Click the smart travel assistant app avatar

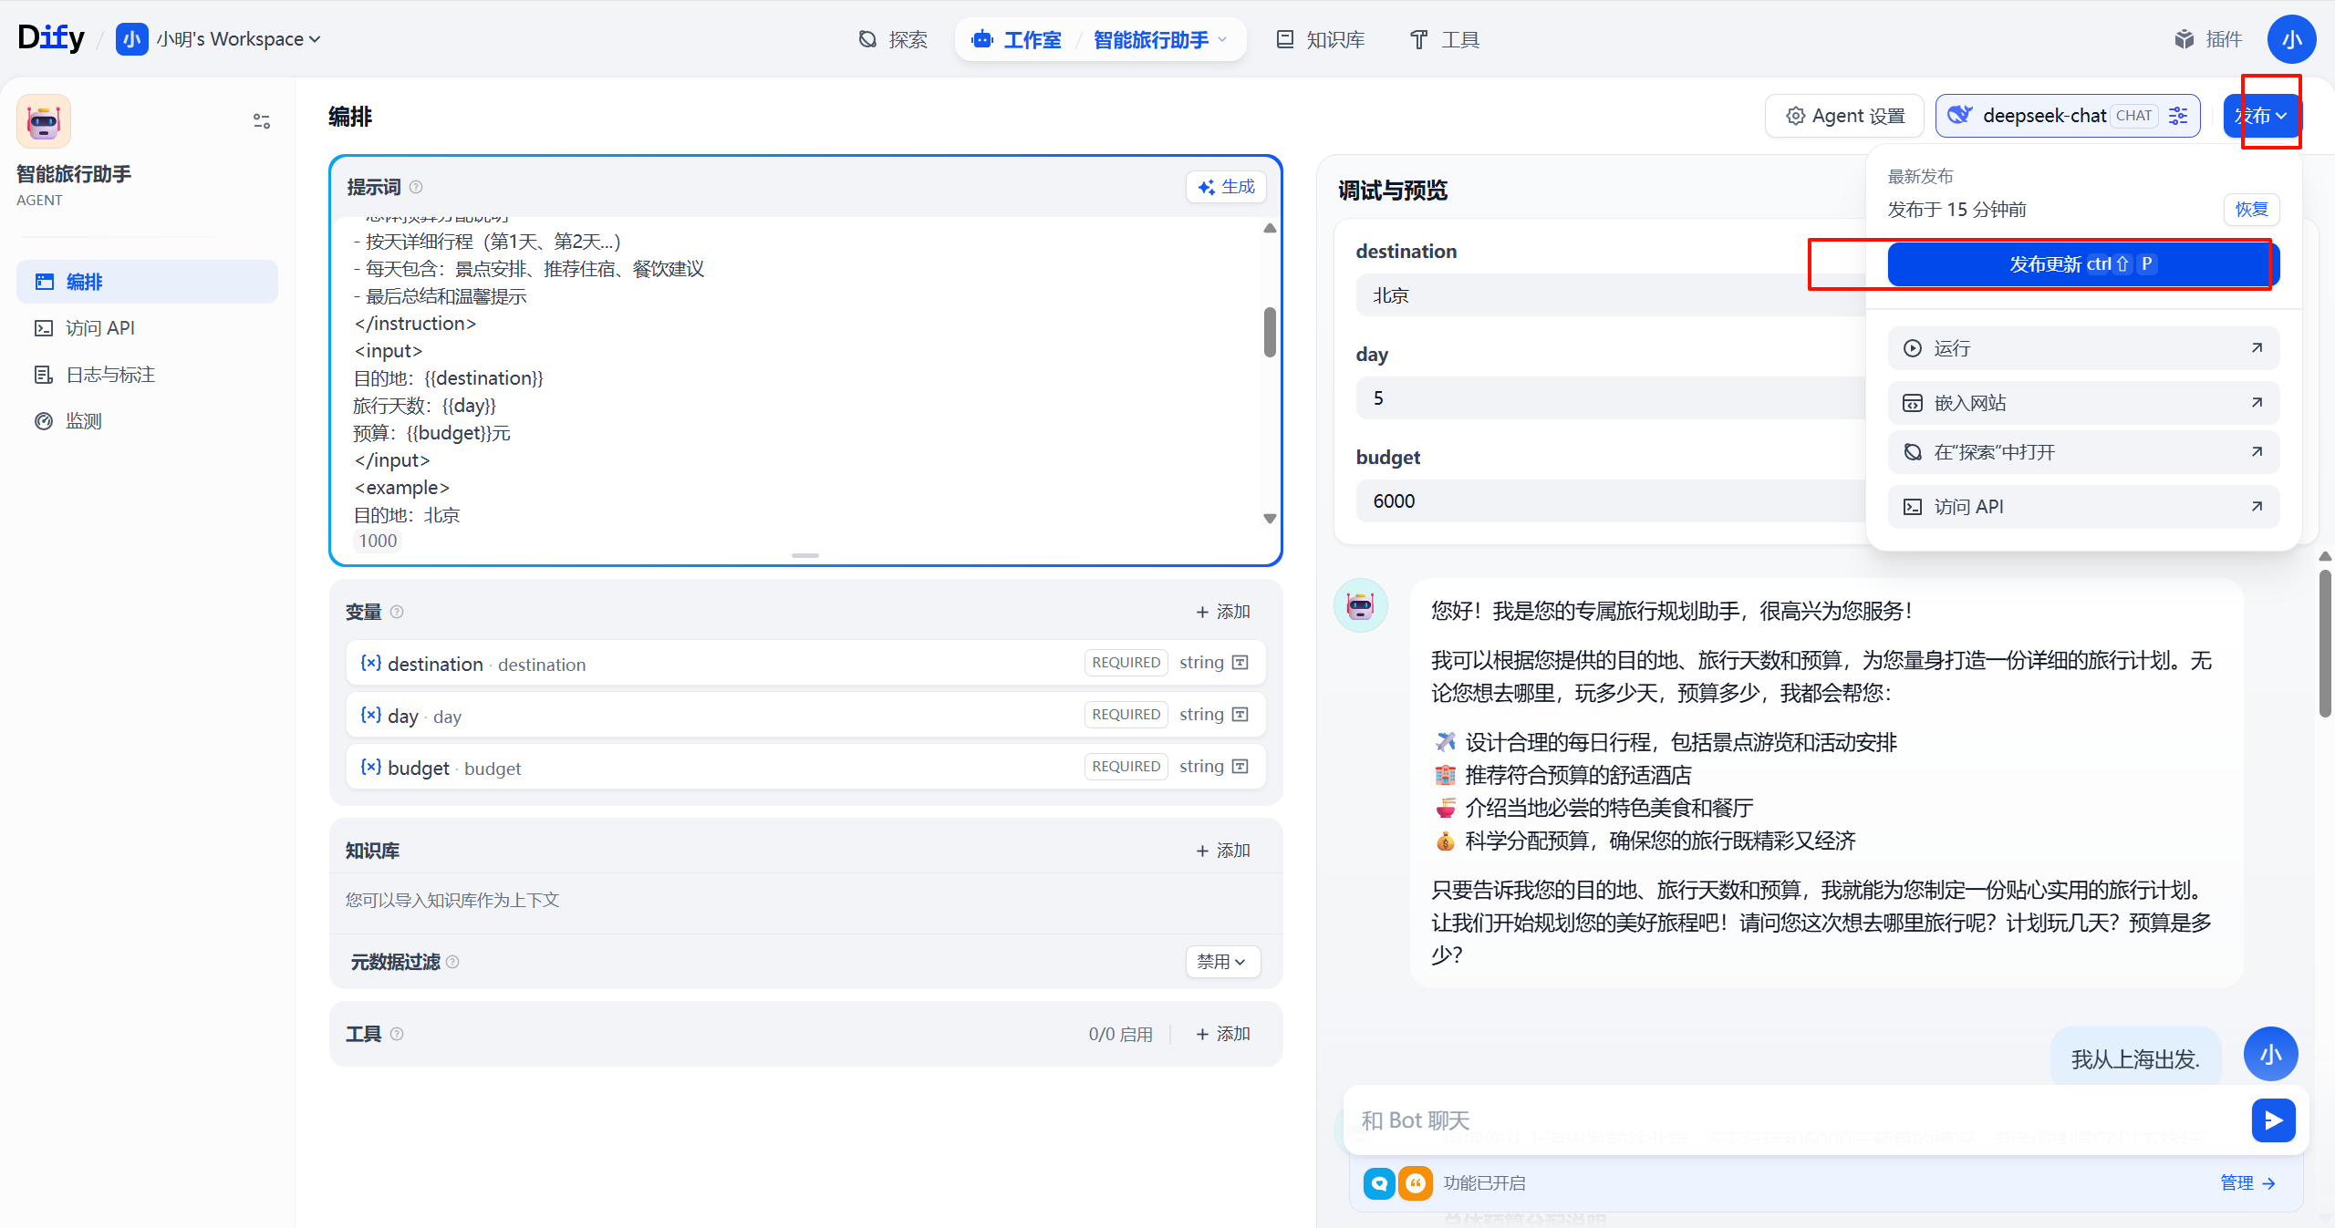point(44,121)
